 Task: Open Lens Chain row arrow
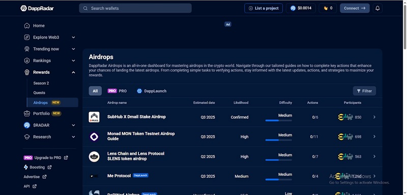pos(374,156)
